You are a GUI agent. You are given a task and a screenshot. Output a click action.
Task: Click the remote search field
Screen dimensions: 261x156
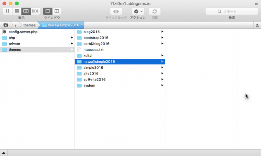232,11
